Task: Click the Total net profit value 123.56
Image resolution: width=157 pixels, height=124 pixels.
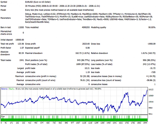Action: 21,44
